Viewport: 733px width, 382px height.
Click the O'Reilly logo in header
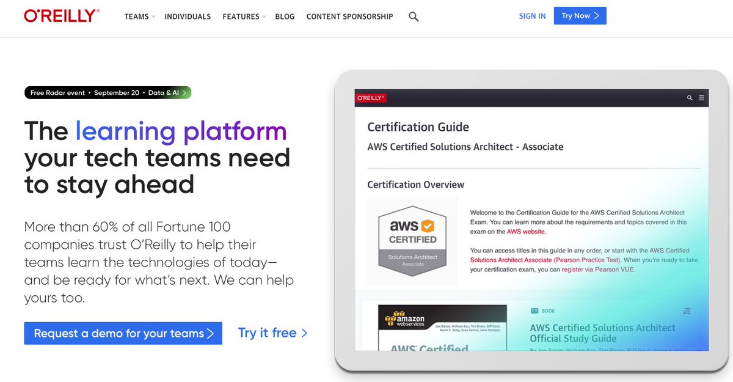pos(62,16)
